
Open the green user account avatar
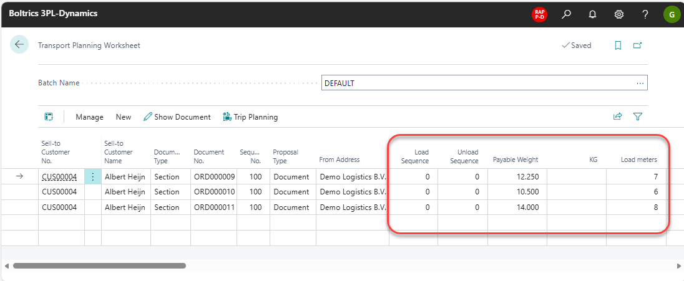(672, 14)
